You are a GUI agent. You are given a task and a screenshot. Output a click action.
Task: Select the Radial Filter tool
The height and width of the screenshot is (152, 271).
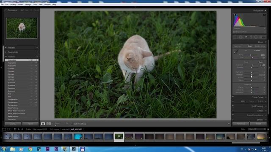tap(256, 37)
